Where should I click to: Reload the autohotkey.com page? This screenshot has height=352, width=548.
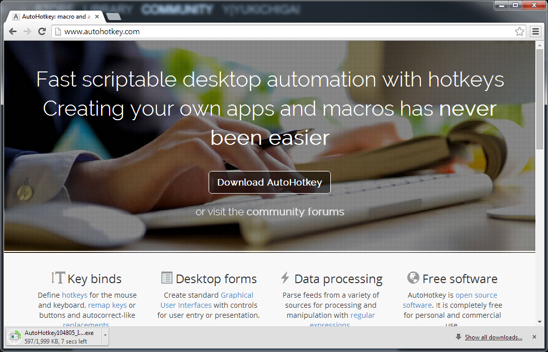(42, 32)
